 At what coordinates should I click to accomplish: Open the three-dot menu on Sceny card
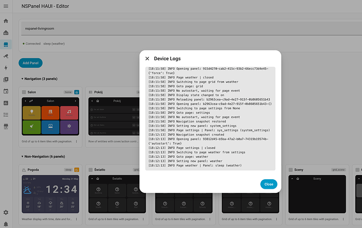click(343, 219)
